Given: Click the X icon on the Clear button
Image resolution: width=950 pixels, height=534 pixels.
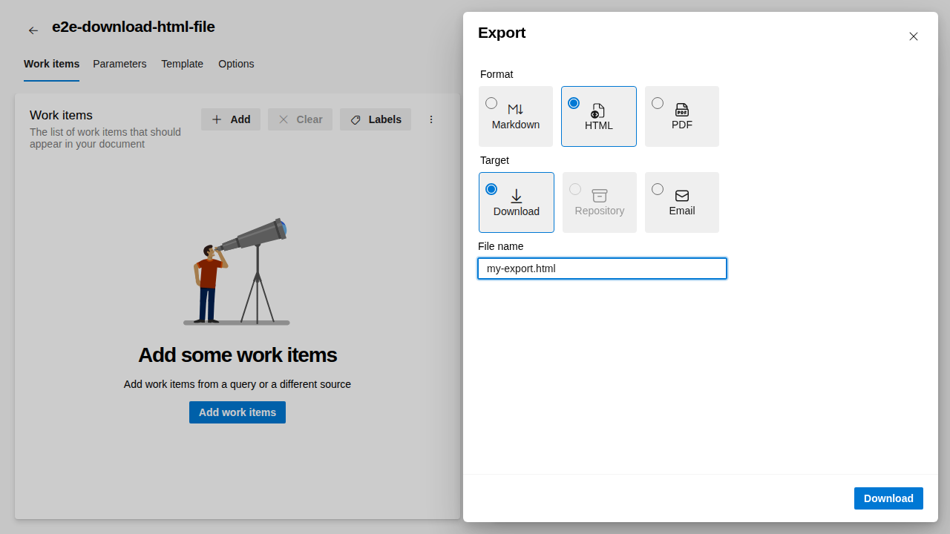Looking at the screenshot, I should coord(283,119).
